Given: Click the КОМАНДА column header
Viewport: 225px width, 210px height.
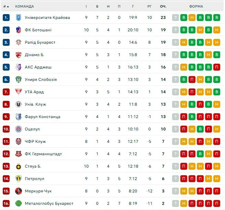Looking at the screenshot, I should [x=25, y=6].
